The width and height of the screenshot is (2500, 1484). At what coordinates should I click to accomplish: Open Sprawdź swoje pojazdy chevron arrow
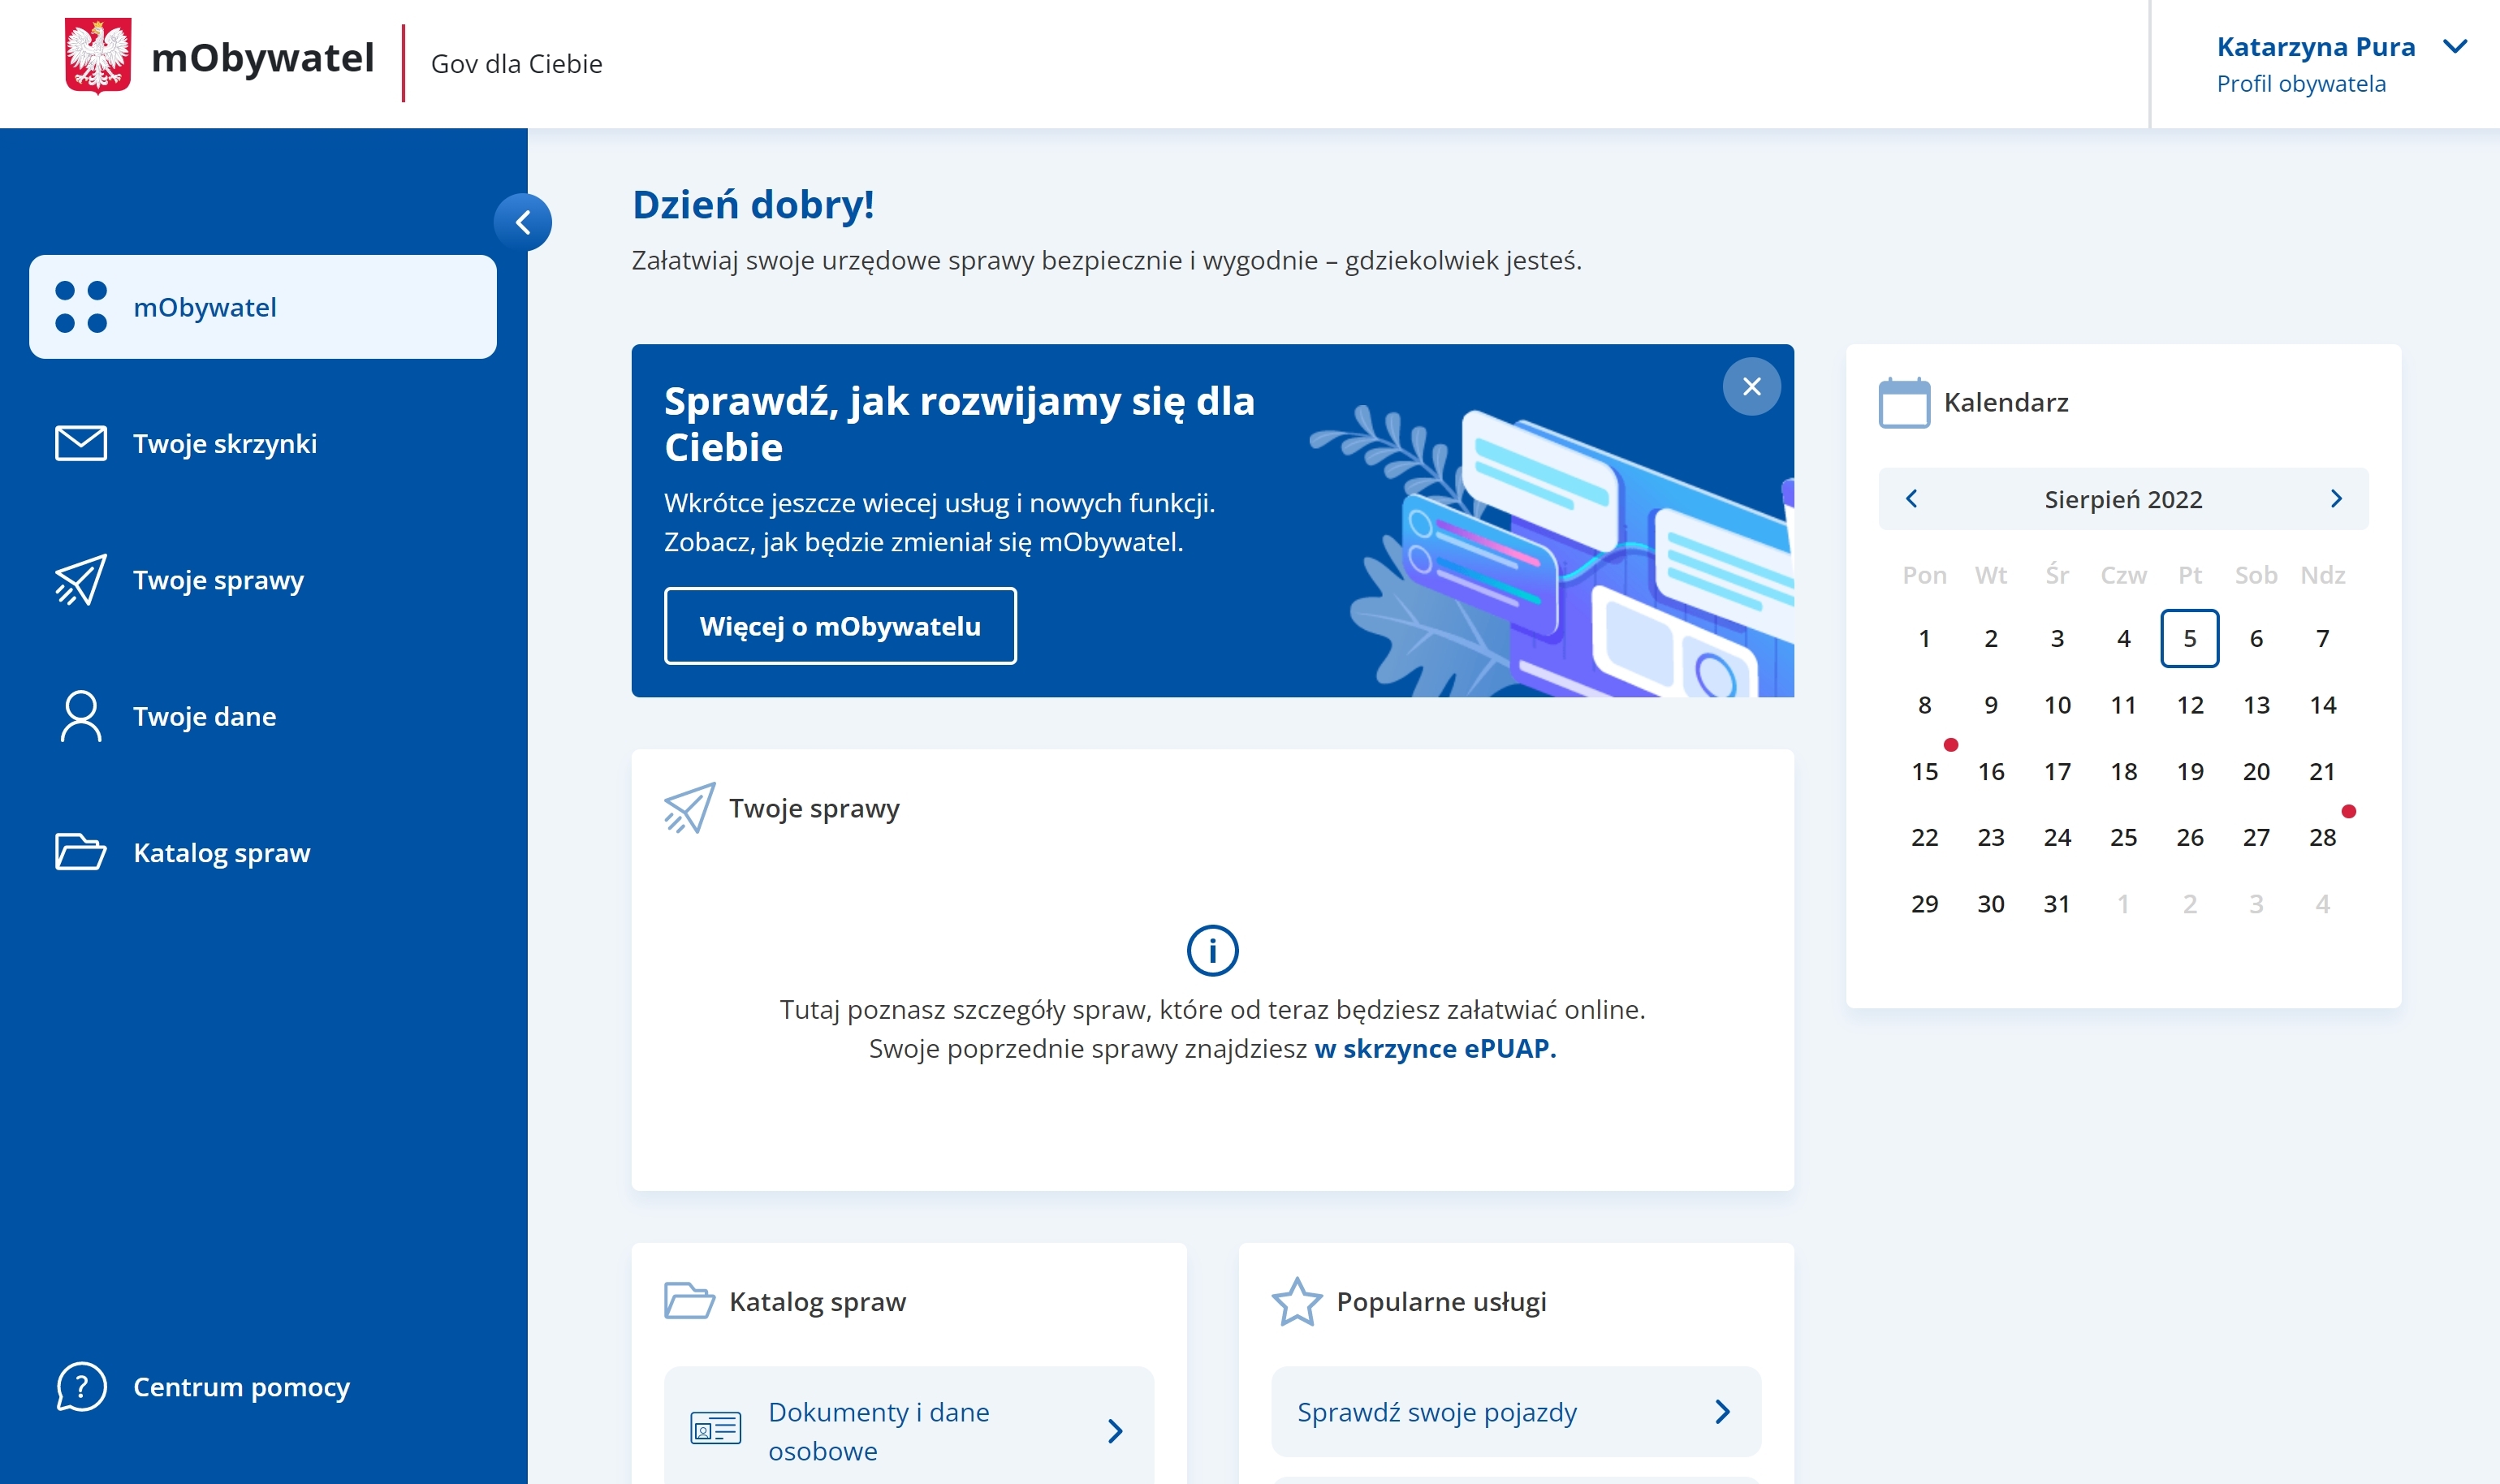[x=1722, y=1412]
